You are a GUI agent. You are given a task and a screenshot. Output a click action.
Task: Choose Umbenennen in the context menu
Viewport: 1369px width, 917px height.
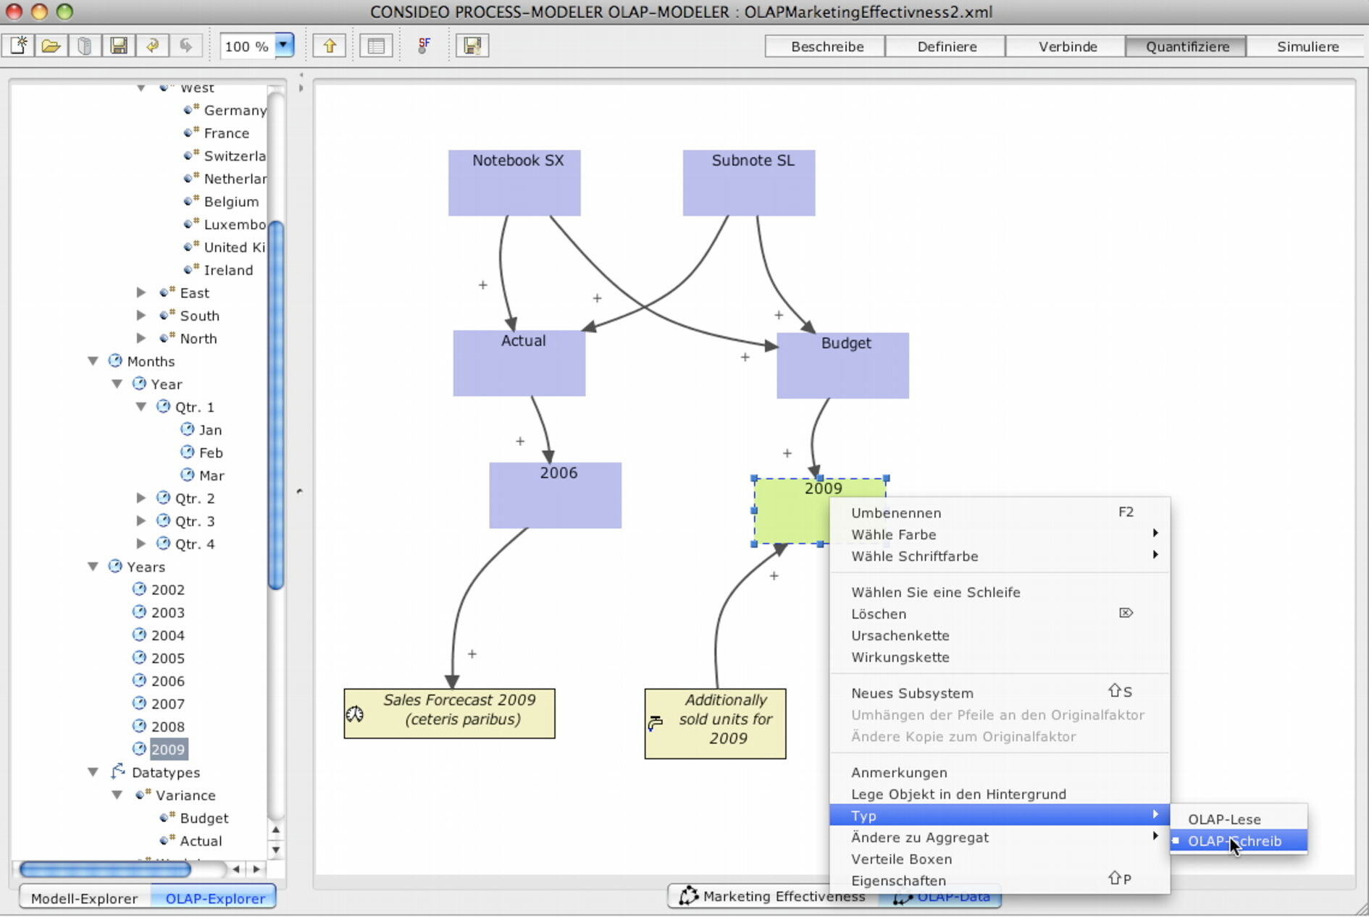[1000, 512]
